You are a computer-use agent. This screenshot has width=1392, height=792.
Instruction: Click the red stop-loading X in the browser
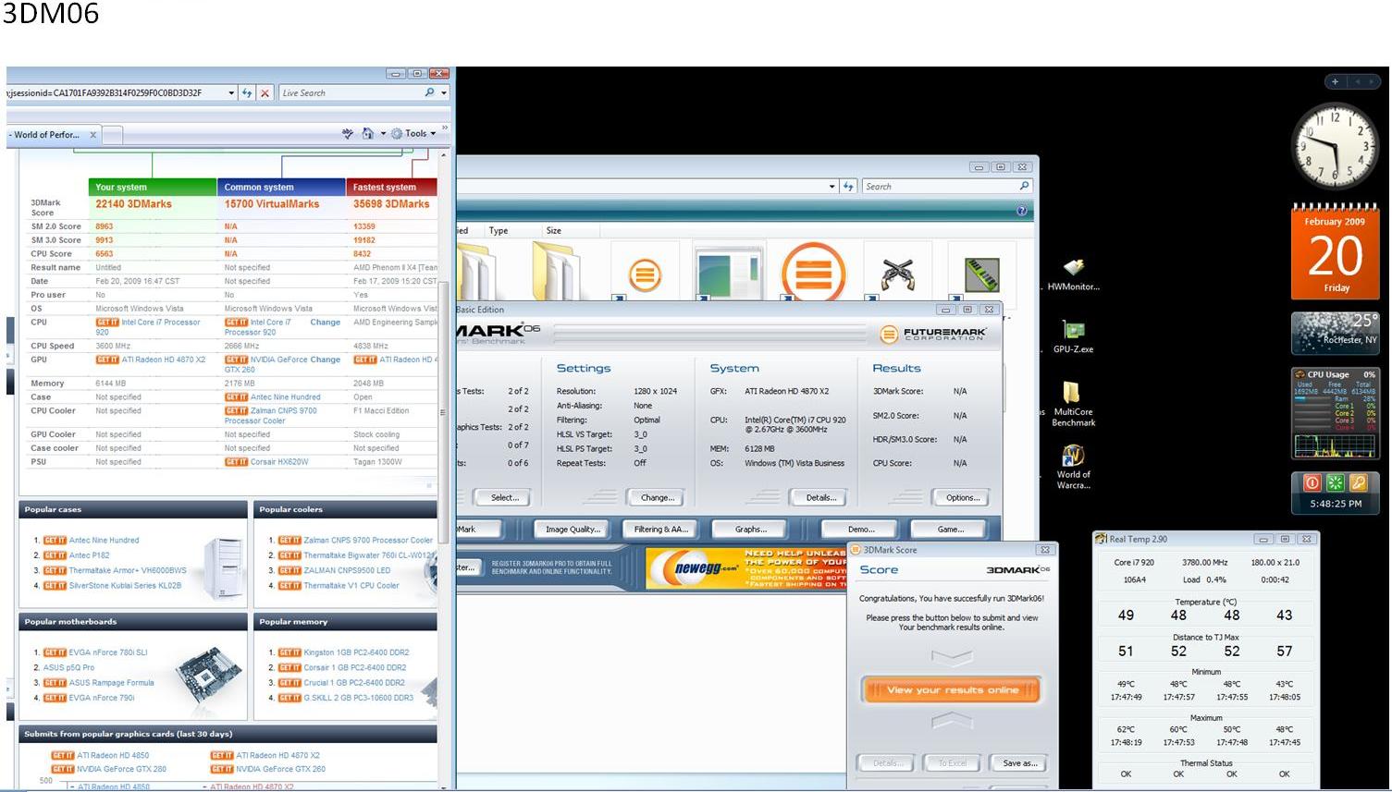click(x=265, y=92)
